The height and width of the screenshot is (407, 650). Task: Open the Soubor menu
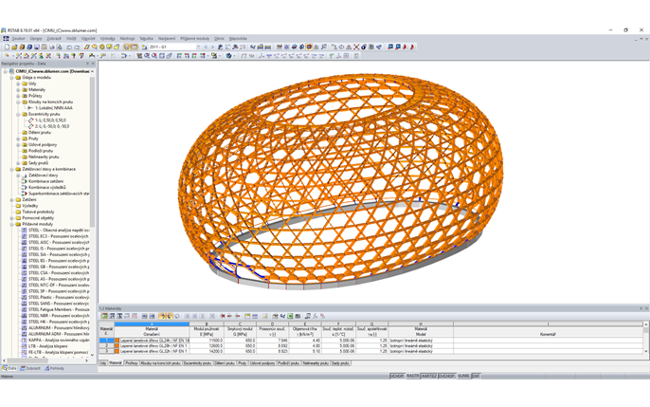click(x=18, y=39)
